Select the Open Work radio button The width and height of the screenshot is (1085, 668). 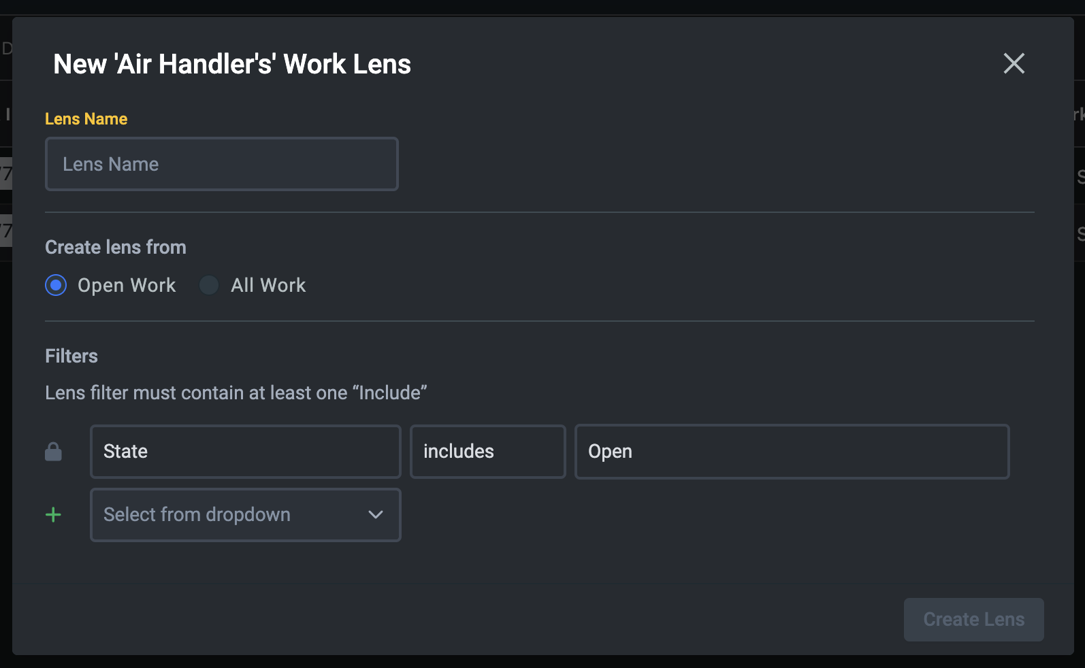56,285
